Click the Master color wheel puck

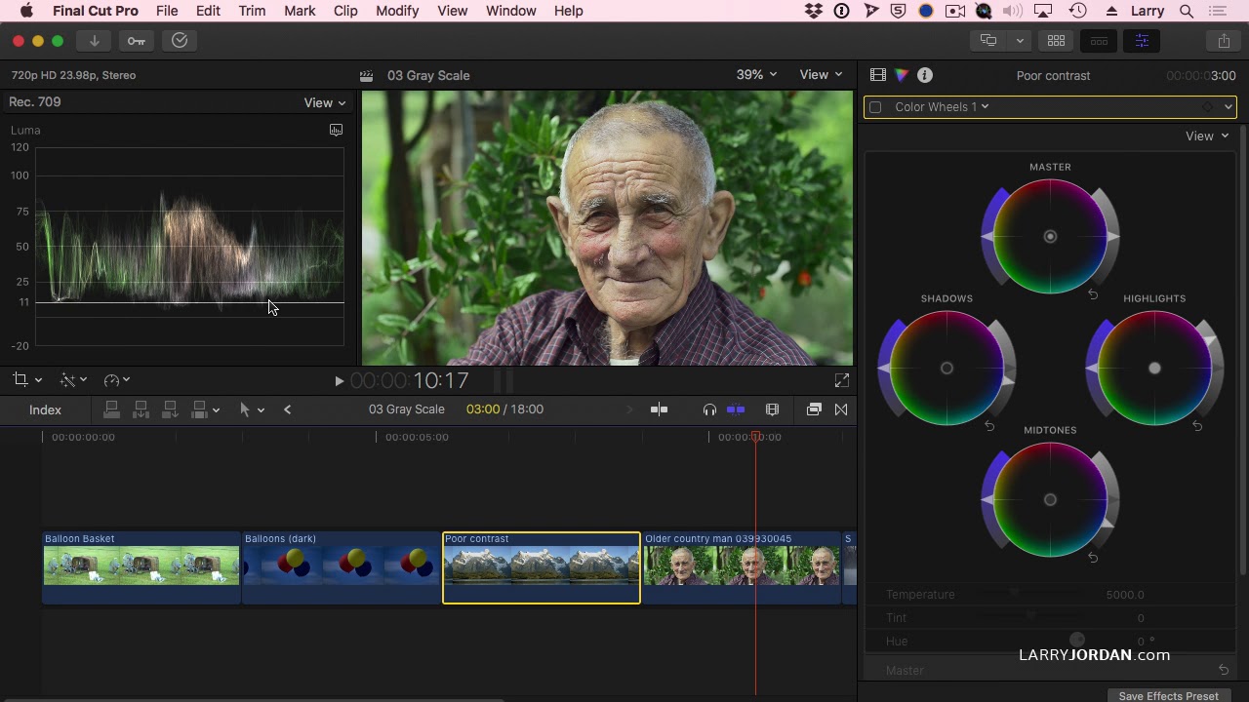tap(1050, 237)
